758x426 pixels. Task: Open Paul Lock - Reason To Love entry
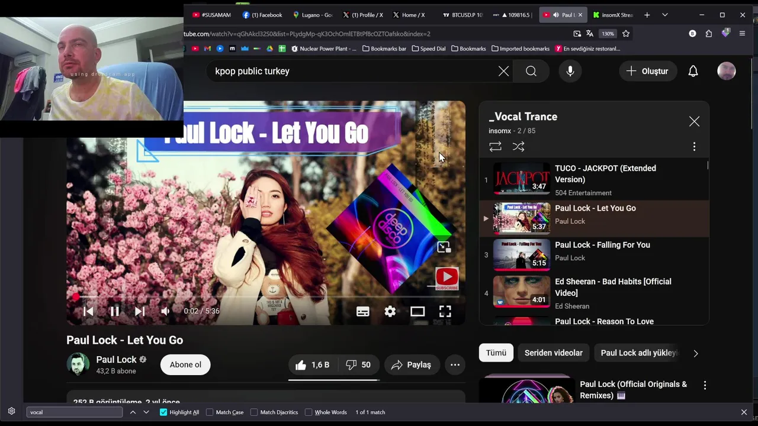[604, 321]
